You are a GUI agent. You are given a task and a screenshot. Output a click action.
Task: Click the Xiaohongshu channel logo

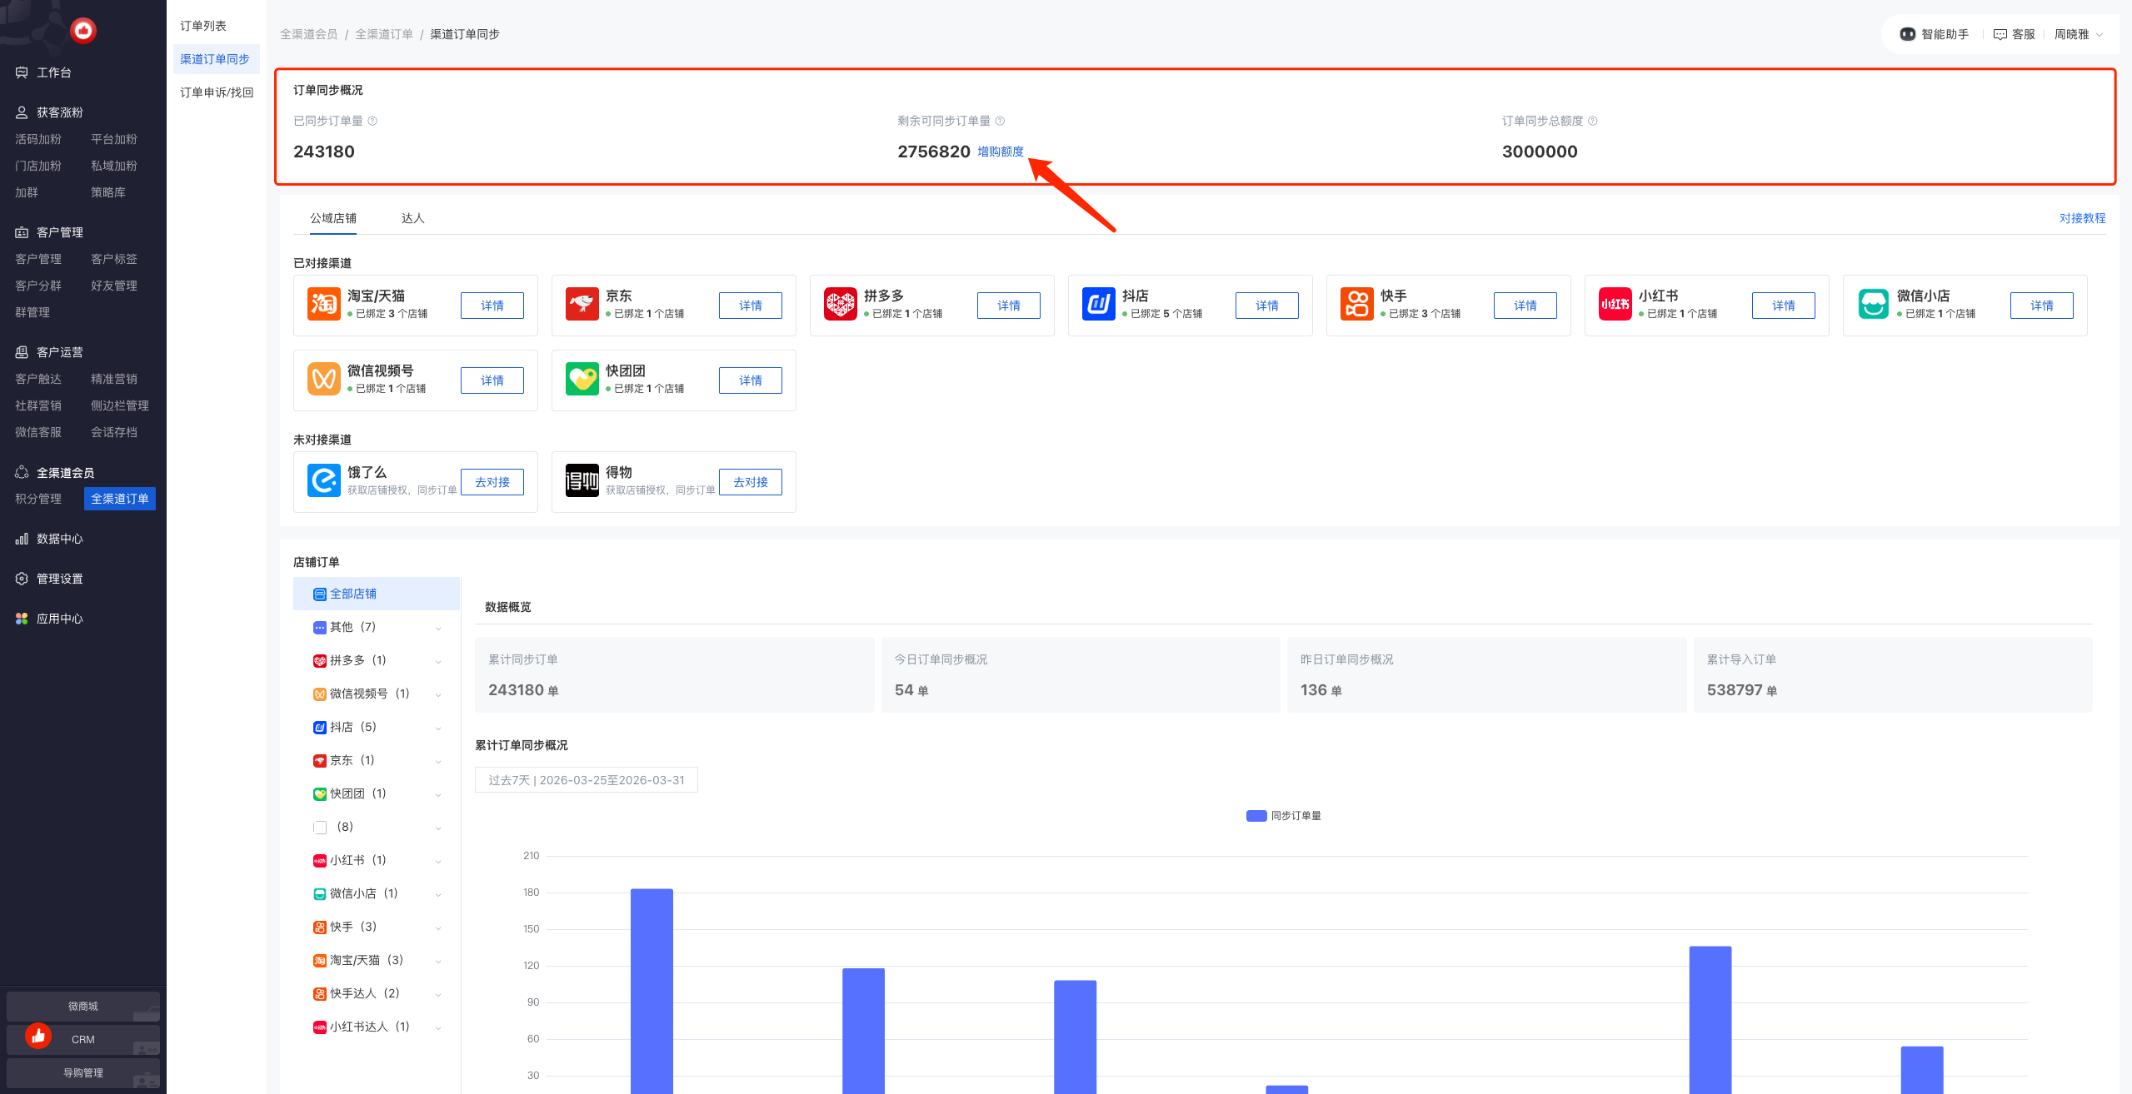point(1615,304)
